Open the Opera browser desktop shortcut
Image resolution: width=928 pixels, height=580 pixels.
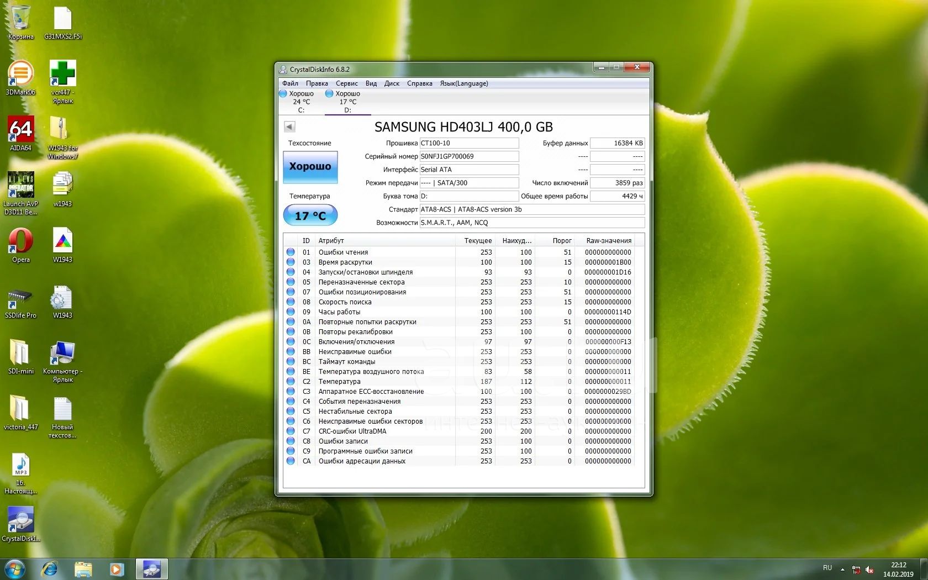click(21, 245)
